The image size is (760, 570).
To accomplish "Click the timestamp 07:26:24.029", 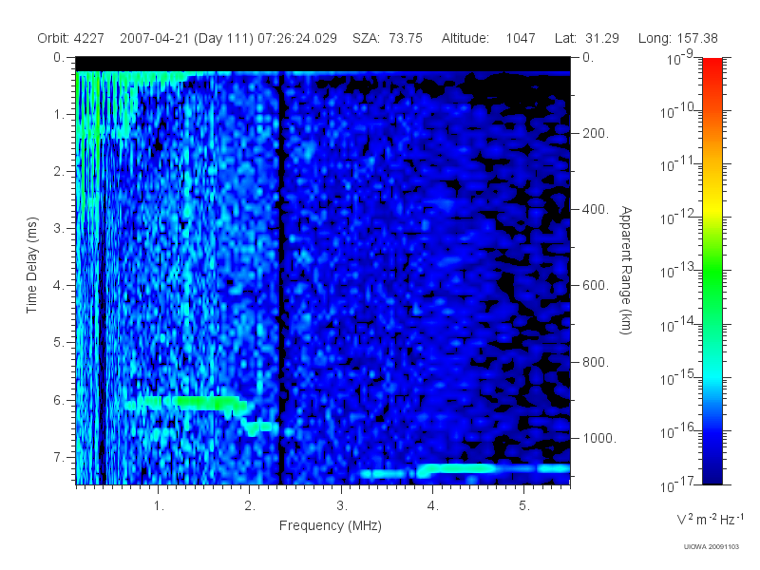I will point(297,38).
